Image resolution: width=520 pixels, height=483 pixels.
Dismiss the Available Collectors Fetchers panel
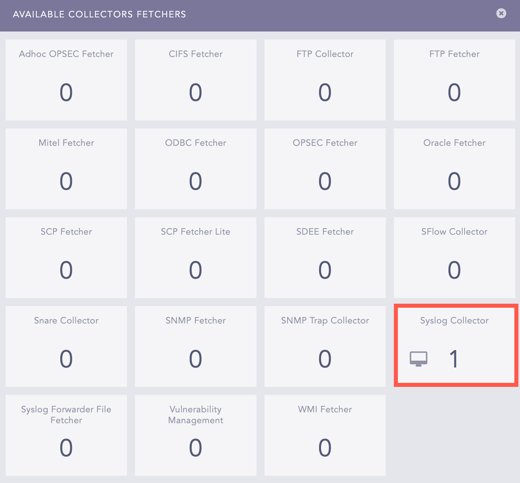(501, 13)
